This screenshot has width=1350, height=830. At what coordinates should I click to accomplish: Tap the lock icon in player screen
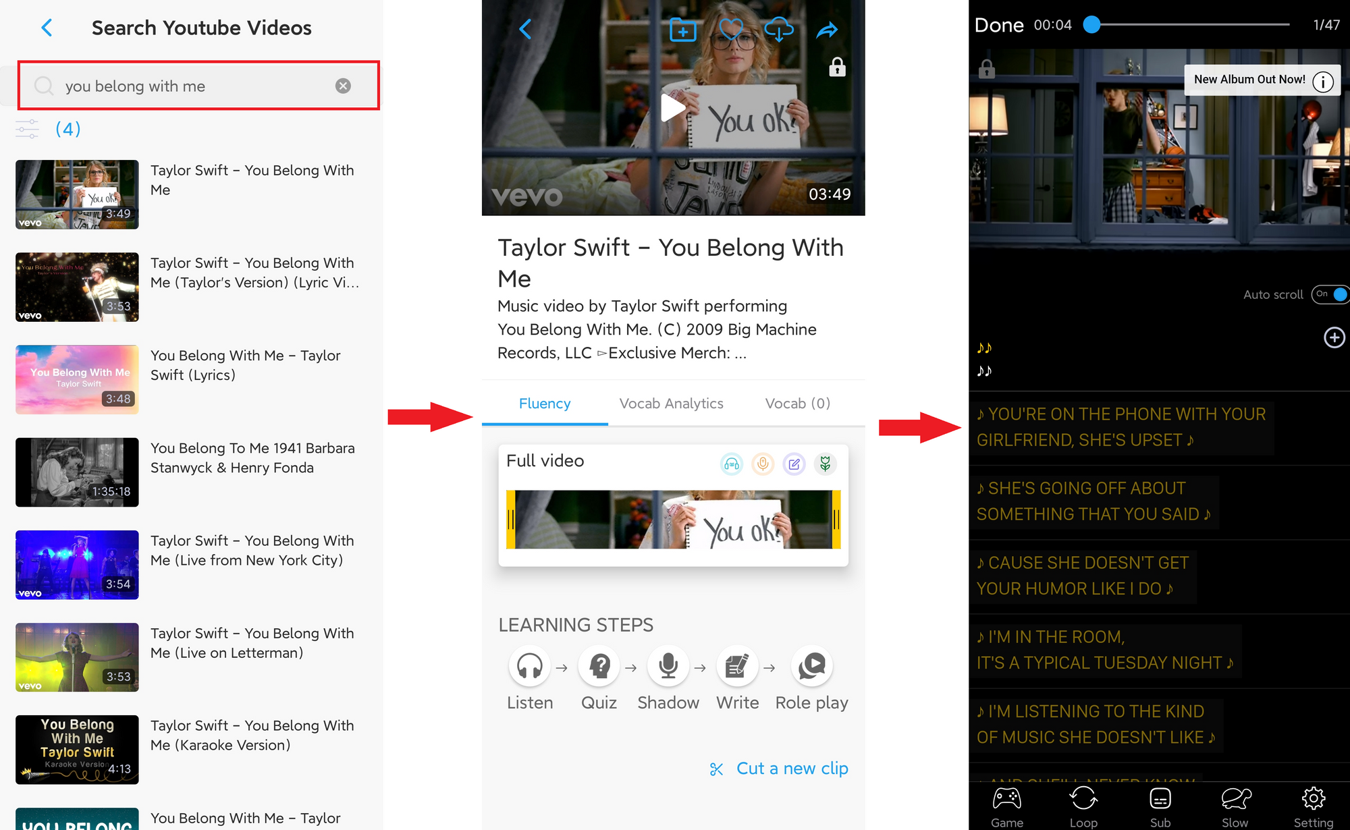point(986,69)
